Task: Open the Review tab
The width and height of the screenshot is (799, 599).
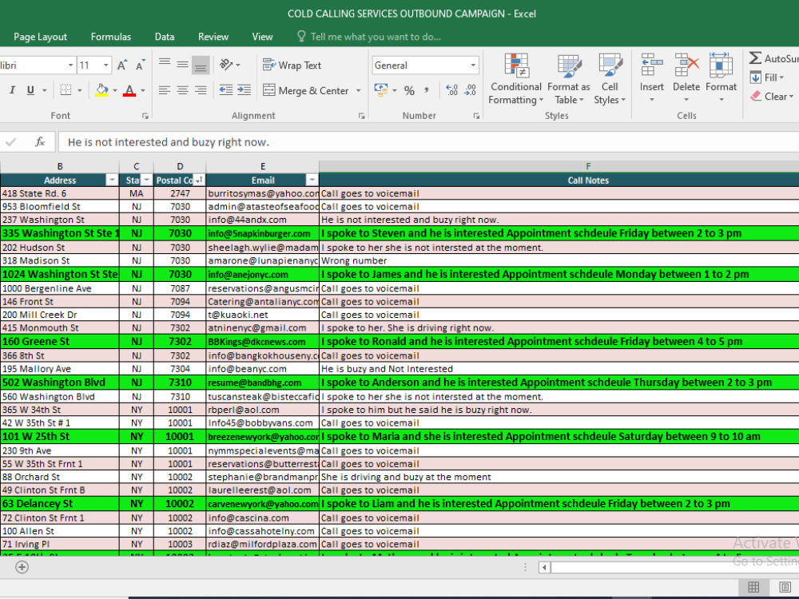Action: pos(213,37)
